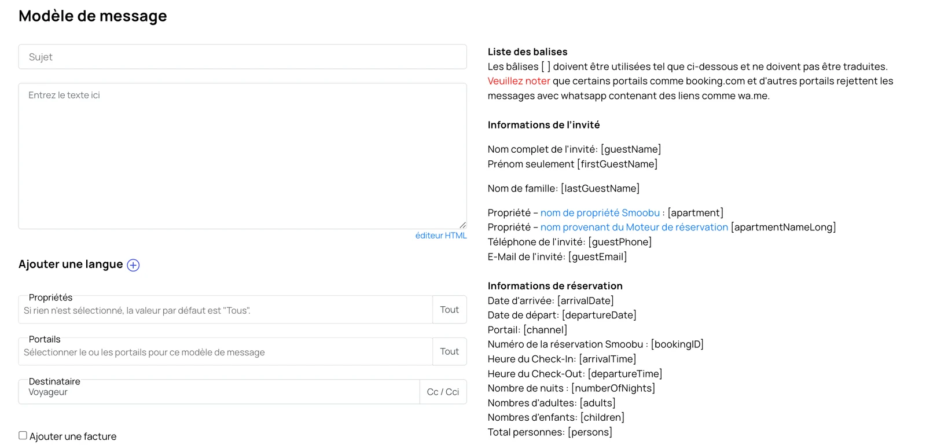Image resolution: width=926 pixels, height=448 pixels.
Task: Click the [children] tag text
Action: pyautogui.click(x=602, y=418)
